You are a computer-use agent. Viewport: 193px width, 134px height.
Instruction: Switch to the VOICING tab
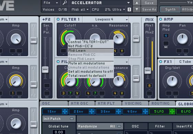(135, 103)
